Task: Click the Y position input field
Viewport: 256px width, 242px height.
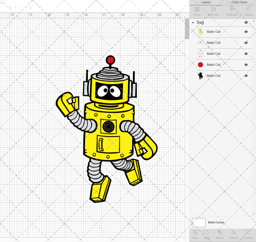Action: (x=23, y=8)
